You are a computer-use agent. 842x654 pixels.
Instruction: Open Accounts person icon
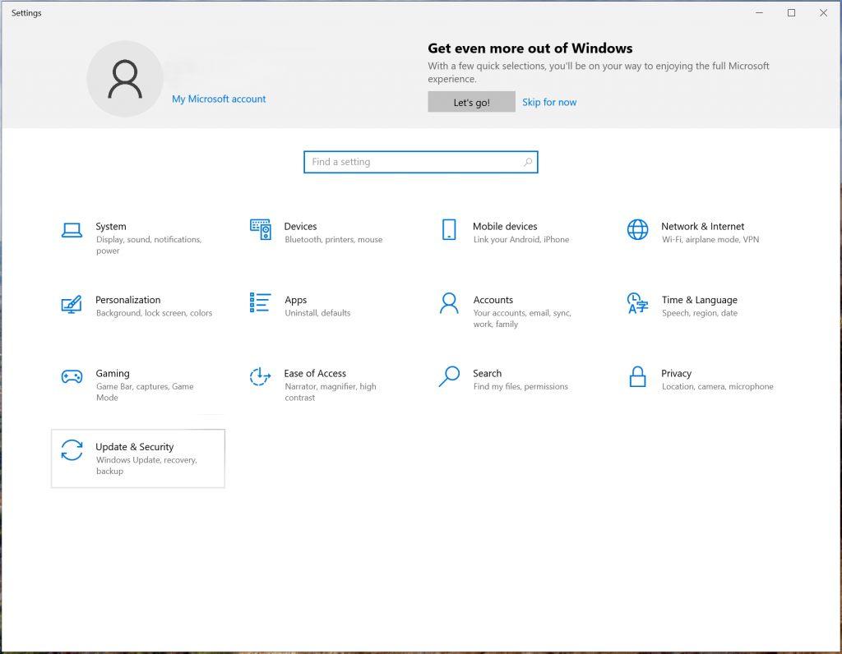click(449, 303)
